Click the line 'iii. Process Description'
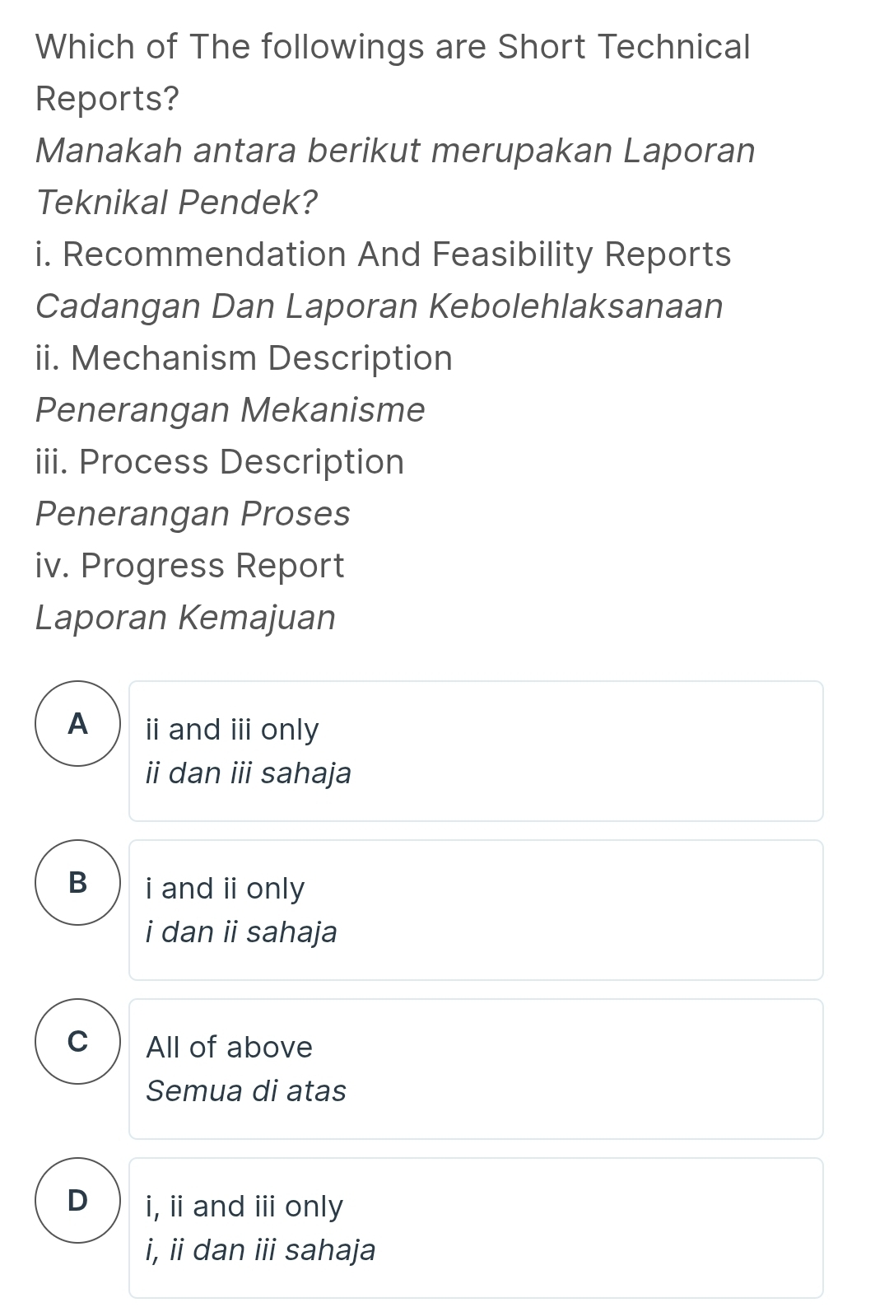 [x=219, y=461]
